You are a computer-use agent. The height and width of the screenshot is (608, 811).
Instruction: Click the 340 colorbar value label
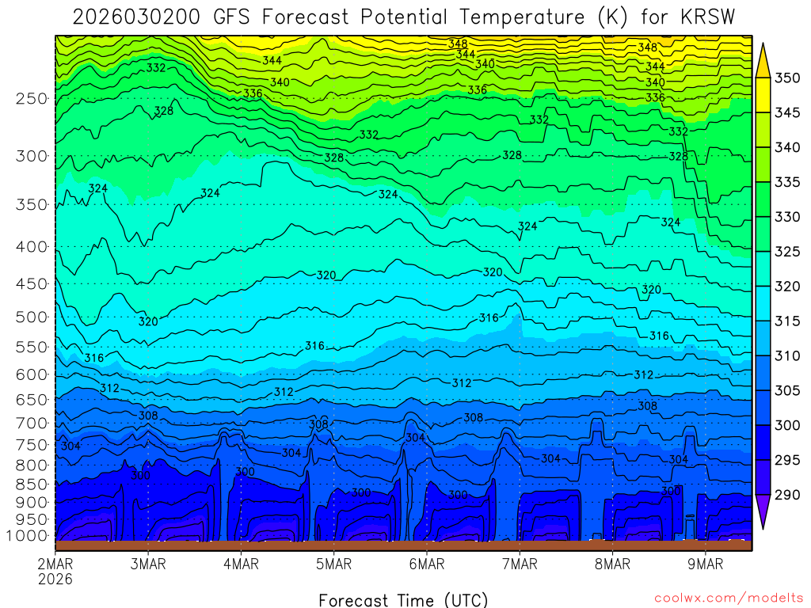pos(786,147)
